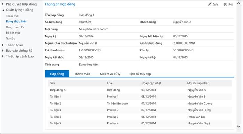This screenshot has height=134, width=243.
Task: Click the X Xóa delete icon
Action: tap(225, 4)
